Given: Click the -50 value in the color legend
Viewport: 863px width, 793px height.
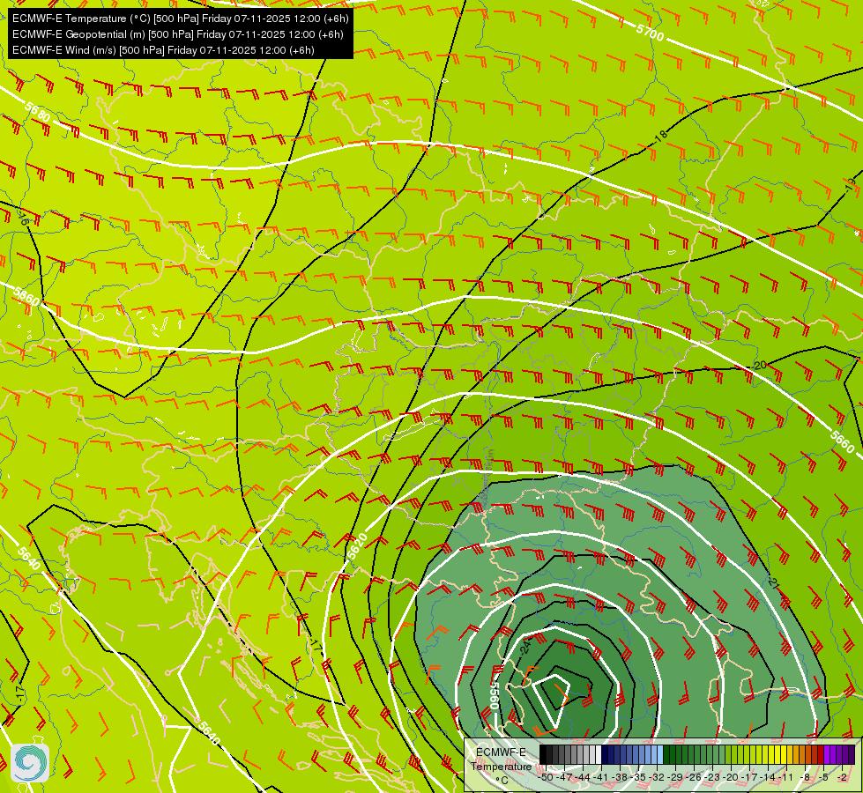Looking at the screenshot, I should 544,777.
